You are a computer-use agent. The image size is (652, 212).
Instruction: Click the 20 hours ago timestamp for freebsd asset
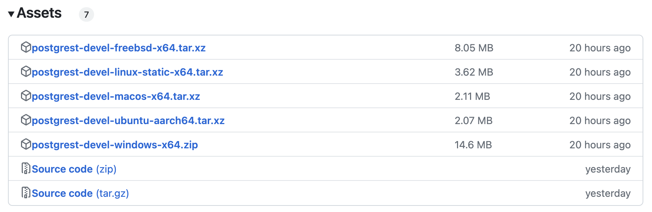[600, 48]
